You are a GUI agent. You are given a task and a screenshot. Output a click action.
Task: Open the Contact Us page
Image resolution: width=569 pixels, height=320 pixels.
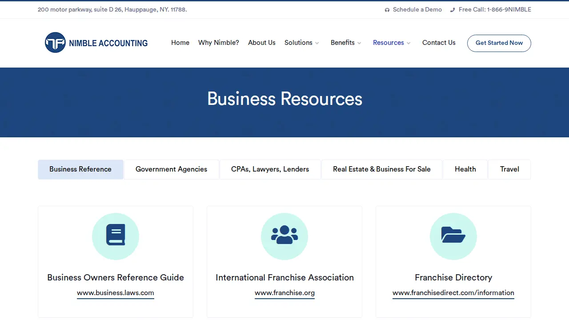(439, 43)
